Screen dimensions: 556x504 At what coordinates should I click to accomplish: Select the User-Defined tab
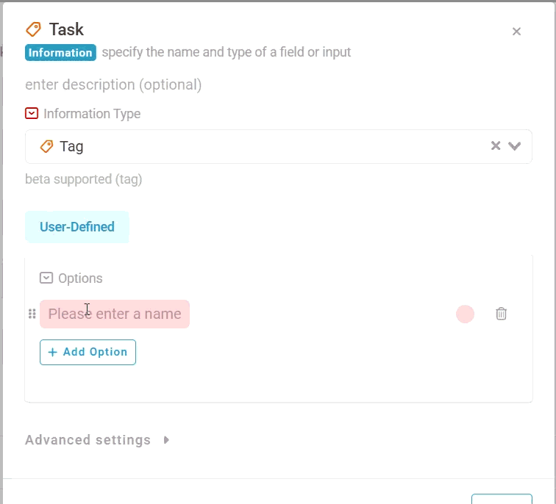click(77, 227)
